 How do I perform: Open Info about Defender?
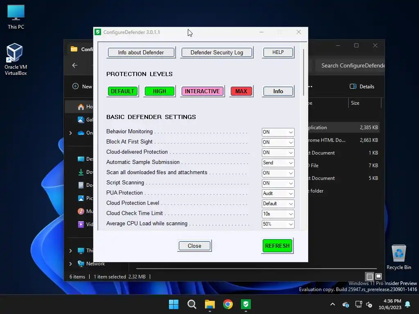(141, 53)
